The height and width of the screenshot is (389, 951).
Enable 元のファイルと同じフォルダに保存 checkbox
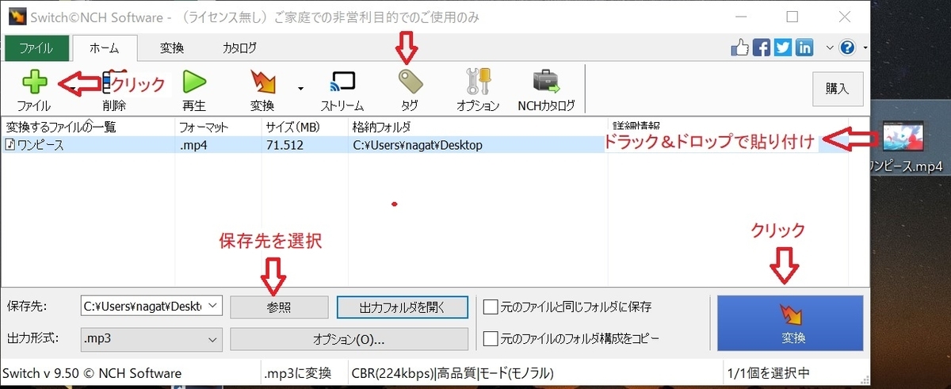pos(491,307)
